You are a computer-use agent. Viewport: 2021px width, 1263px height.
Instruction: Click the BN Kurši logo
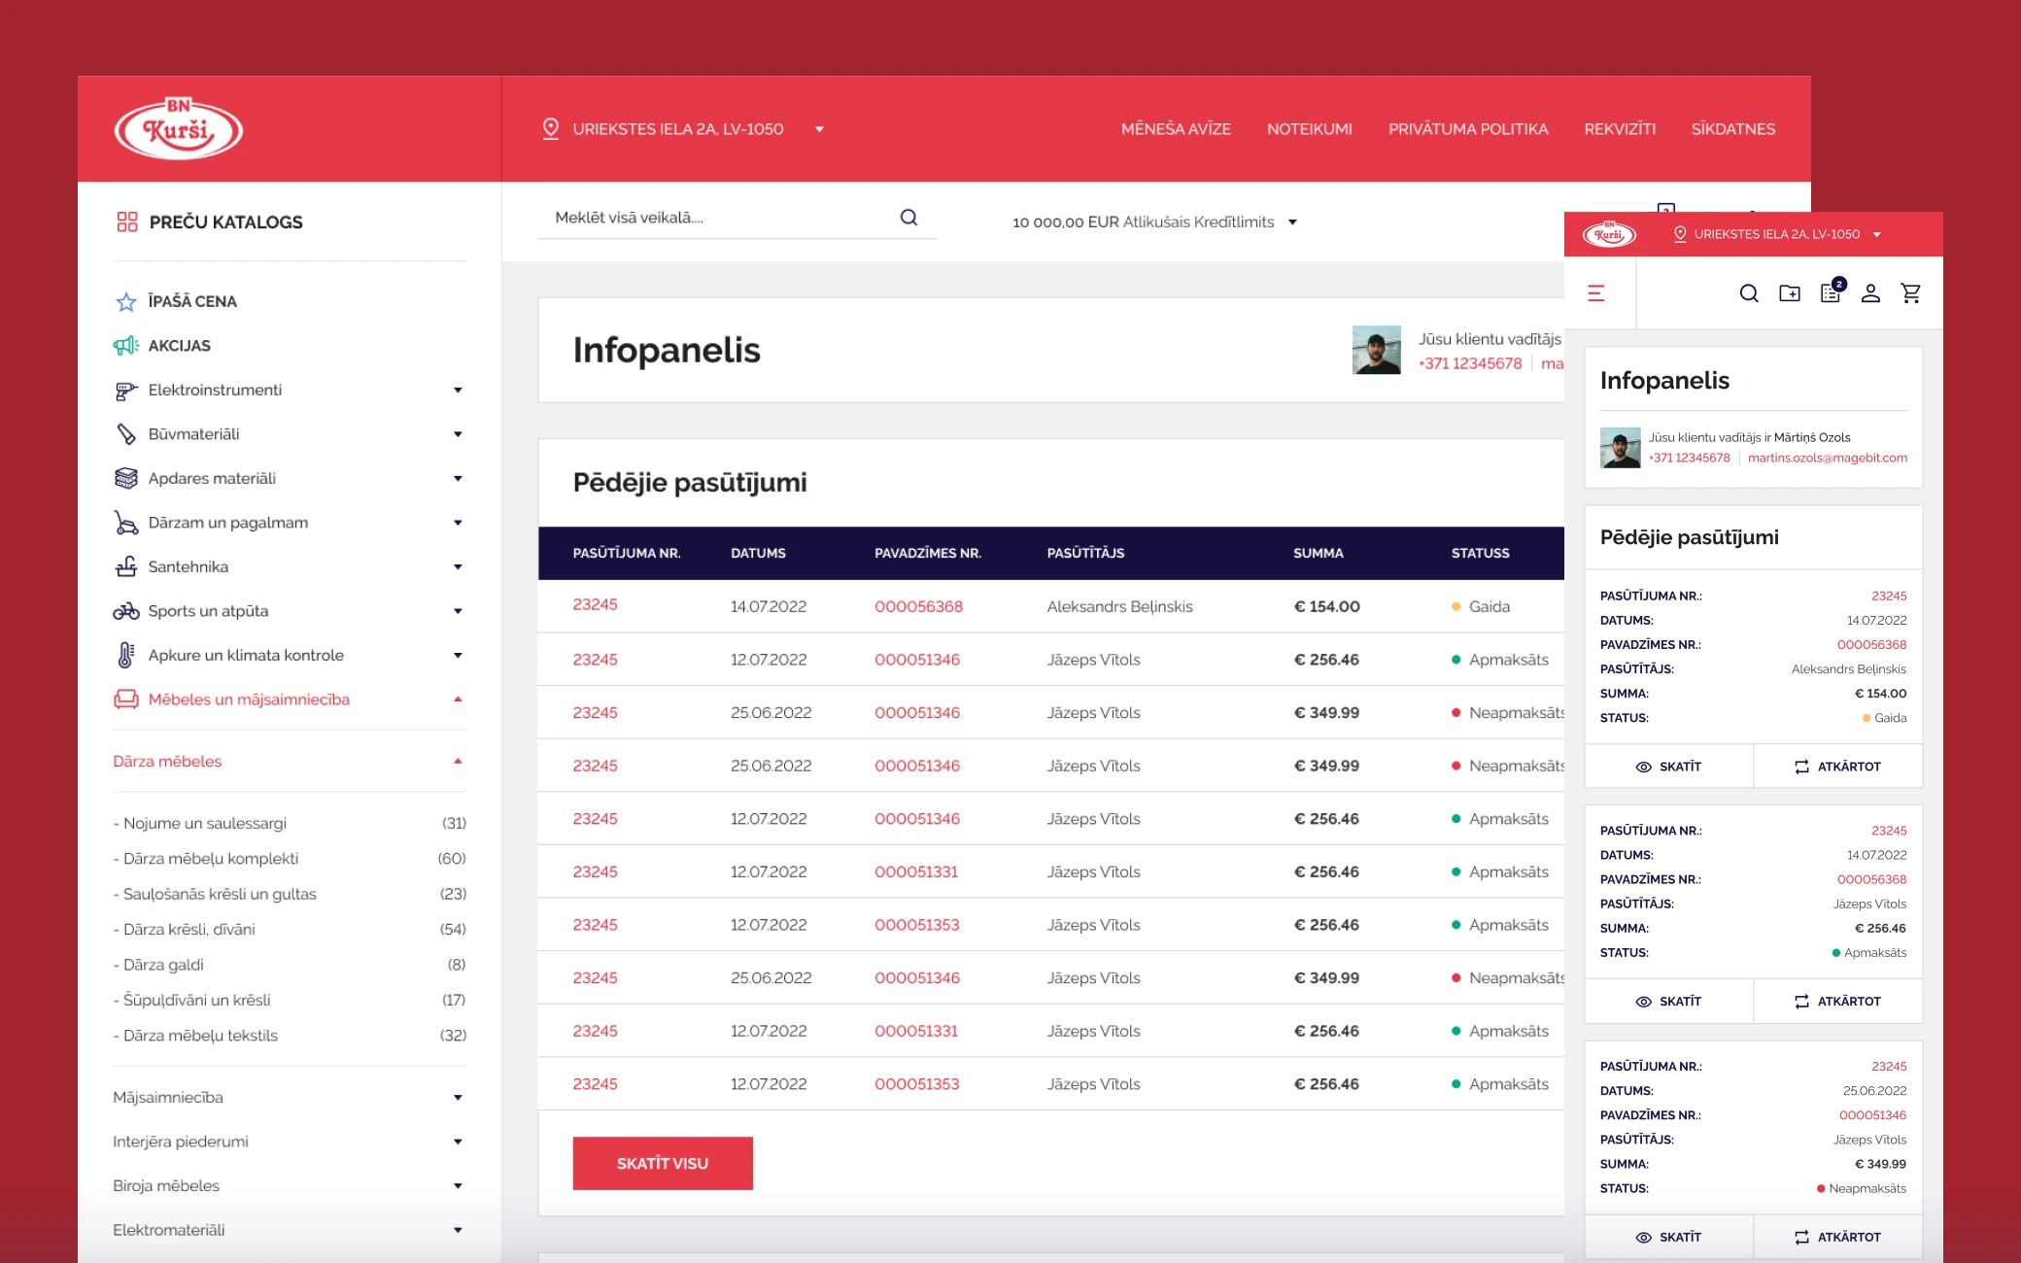coord(179,129)
